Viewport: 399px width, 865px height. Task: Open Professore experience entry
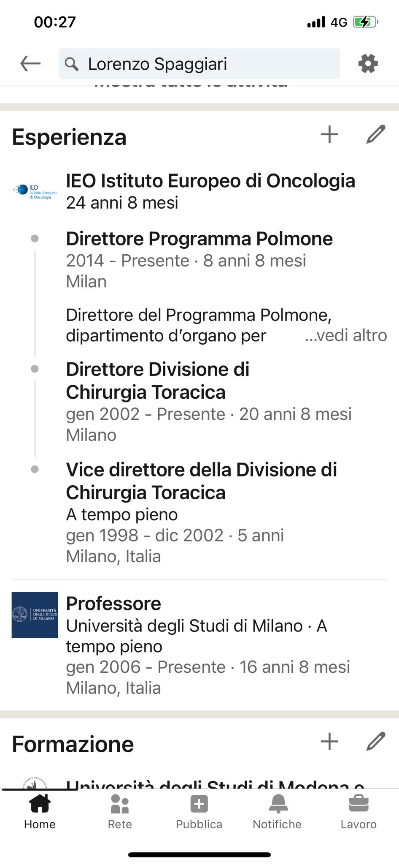point(113,604)
